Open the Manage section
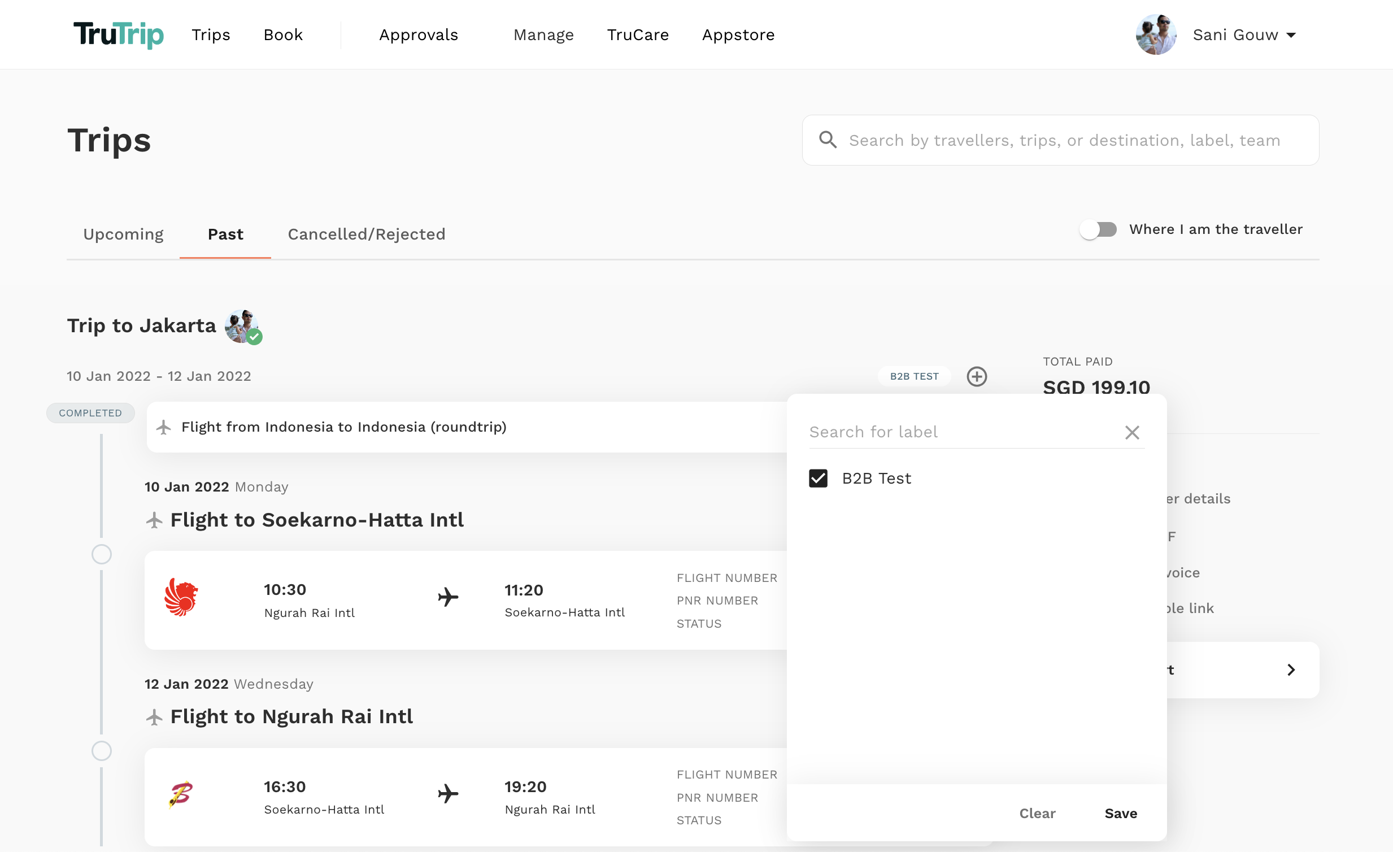This screenshot has width=1393, height=852. click(543, 35)
